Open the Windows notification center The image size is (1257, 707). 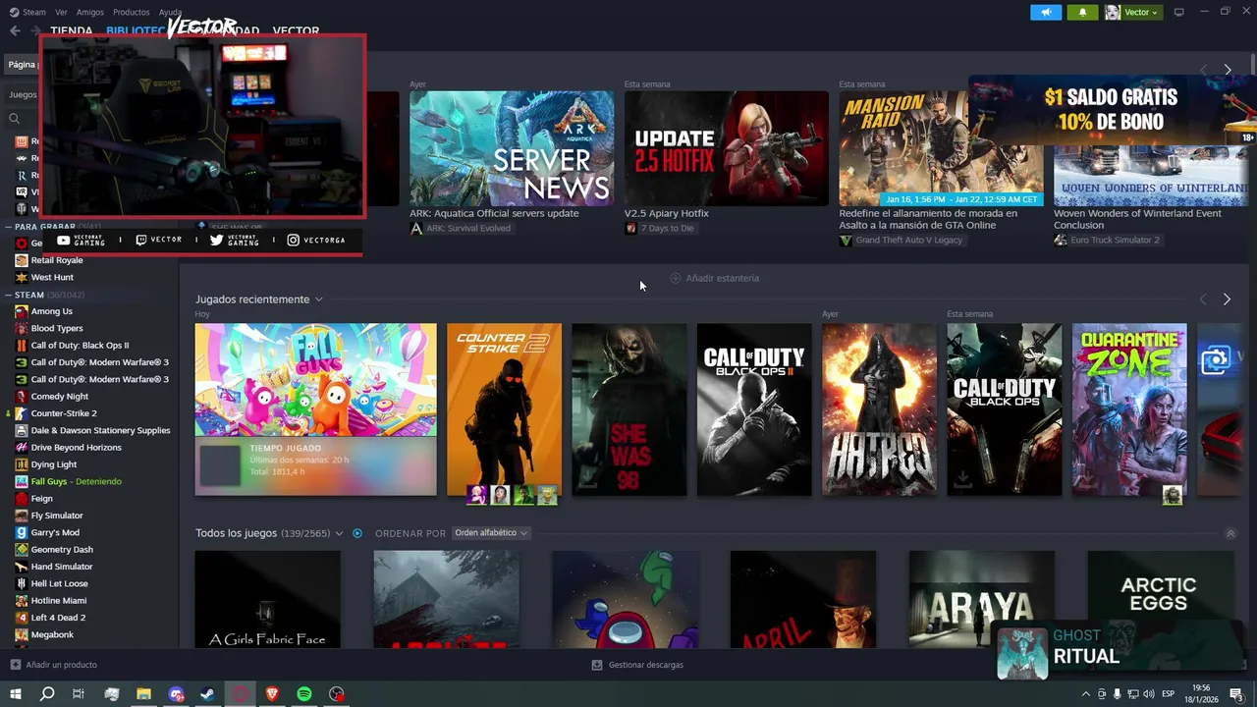pyautogui.click(x=1236, y=694)
